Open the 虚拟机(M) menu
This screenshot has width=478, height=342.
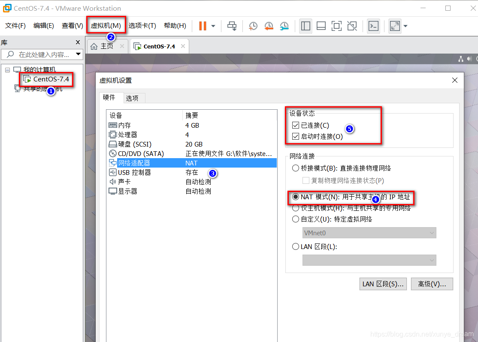click(106, 26)
